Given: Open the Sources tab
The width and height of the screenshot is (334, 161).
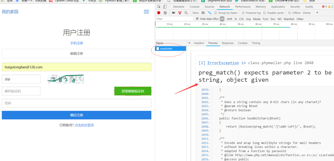Looking at the screenshot, I should (x=209, y=7).
